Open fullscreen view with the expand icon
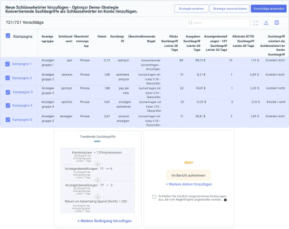 [x=256, y=23]
